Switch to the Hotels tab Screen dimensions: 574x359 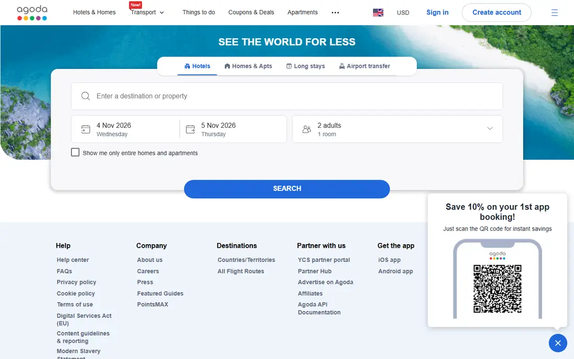tap(197, 66)
